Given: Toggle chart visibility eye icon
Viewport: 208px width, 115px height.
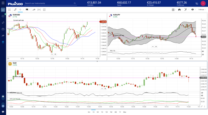Looking at the screenshot, I should tap(193, 9).
